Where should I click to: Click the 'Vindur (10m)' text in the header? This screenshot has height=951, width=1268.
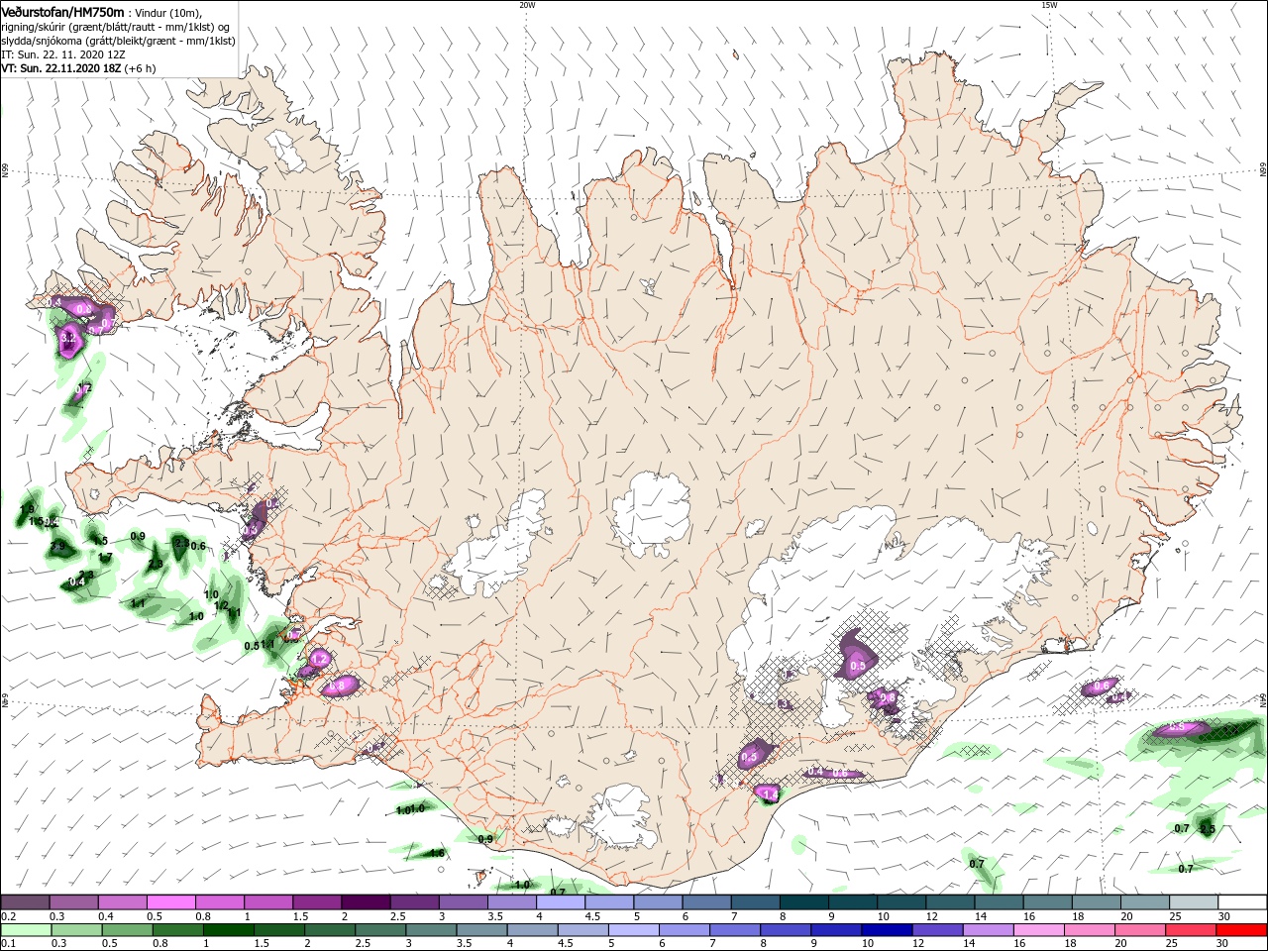click(169, 12)
